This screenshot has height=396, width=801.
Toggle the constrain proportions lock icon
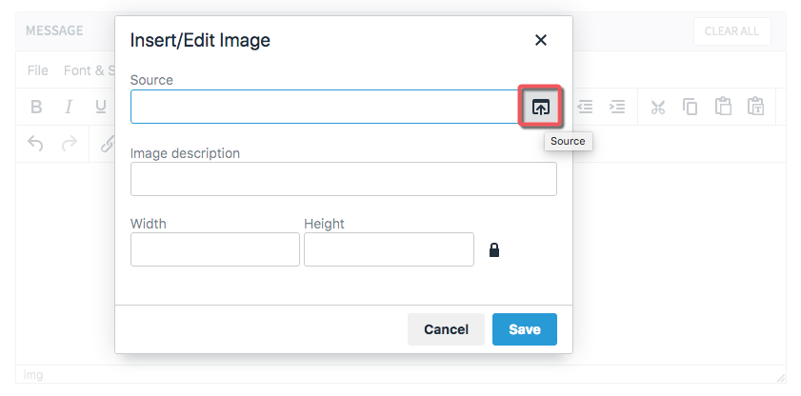click(494, 249)
